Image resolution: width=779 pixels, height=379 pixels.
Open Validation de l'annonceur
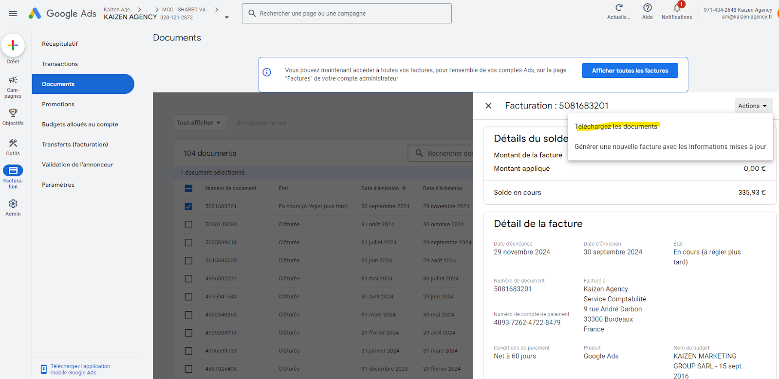[77, 164]
